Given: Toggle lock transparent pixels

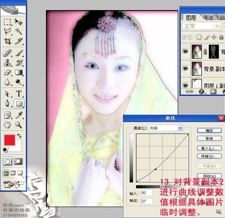Looking at the screenshot, I should pos(199,37).
